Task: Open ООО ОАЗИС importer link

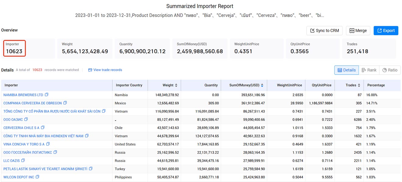Action: click(x=13, y=120)
